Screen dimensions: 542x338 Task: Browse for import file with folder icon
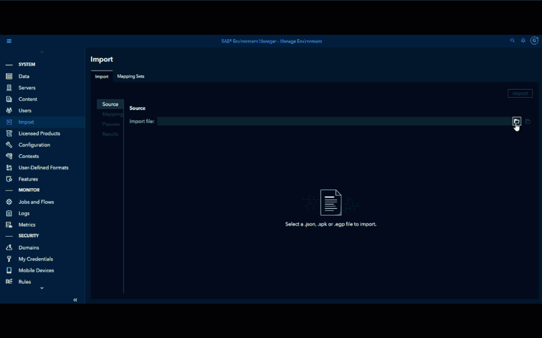517,122
